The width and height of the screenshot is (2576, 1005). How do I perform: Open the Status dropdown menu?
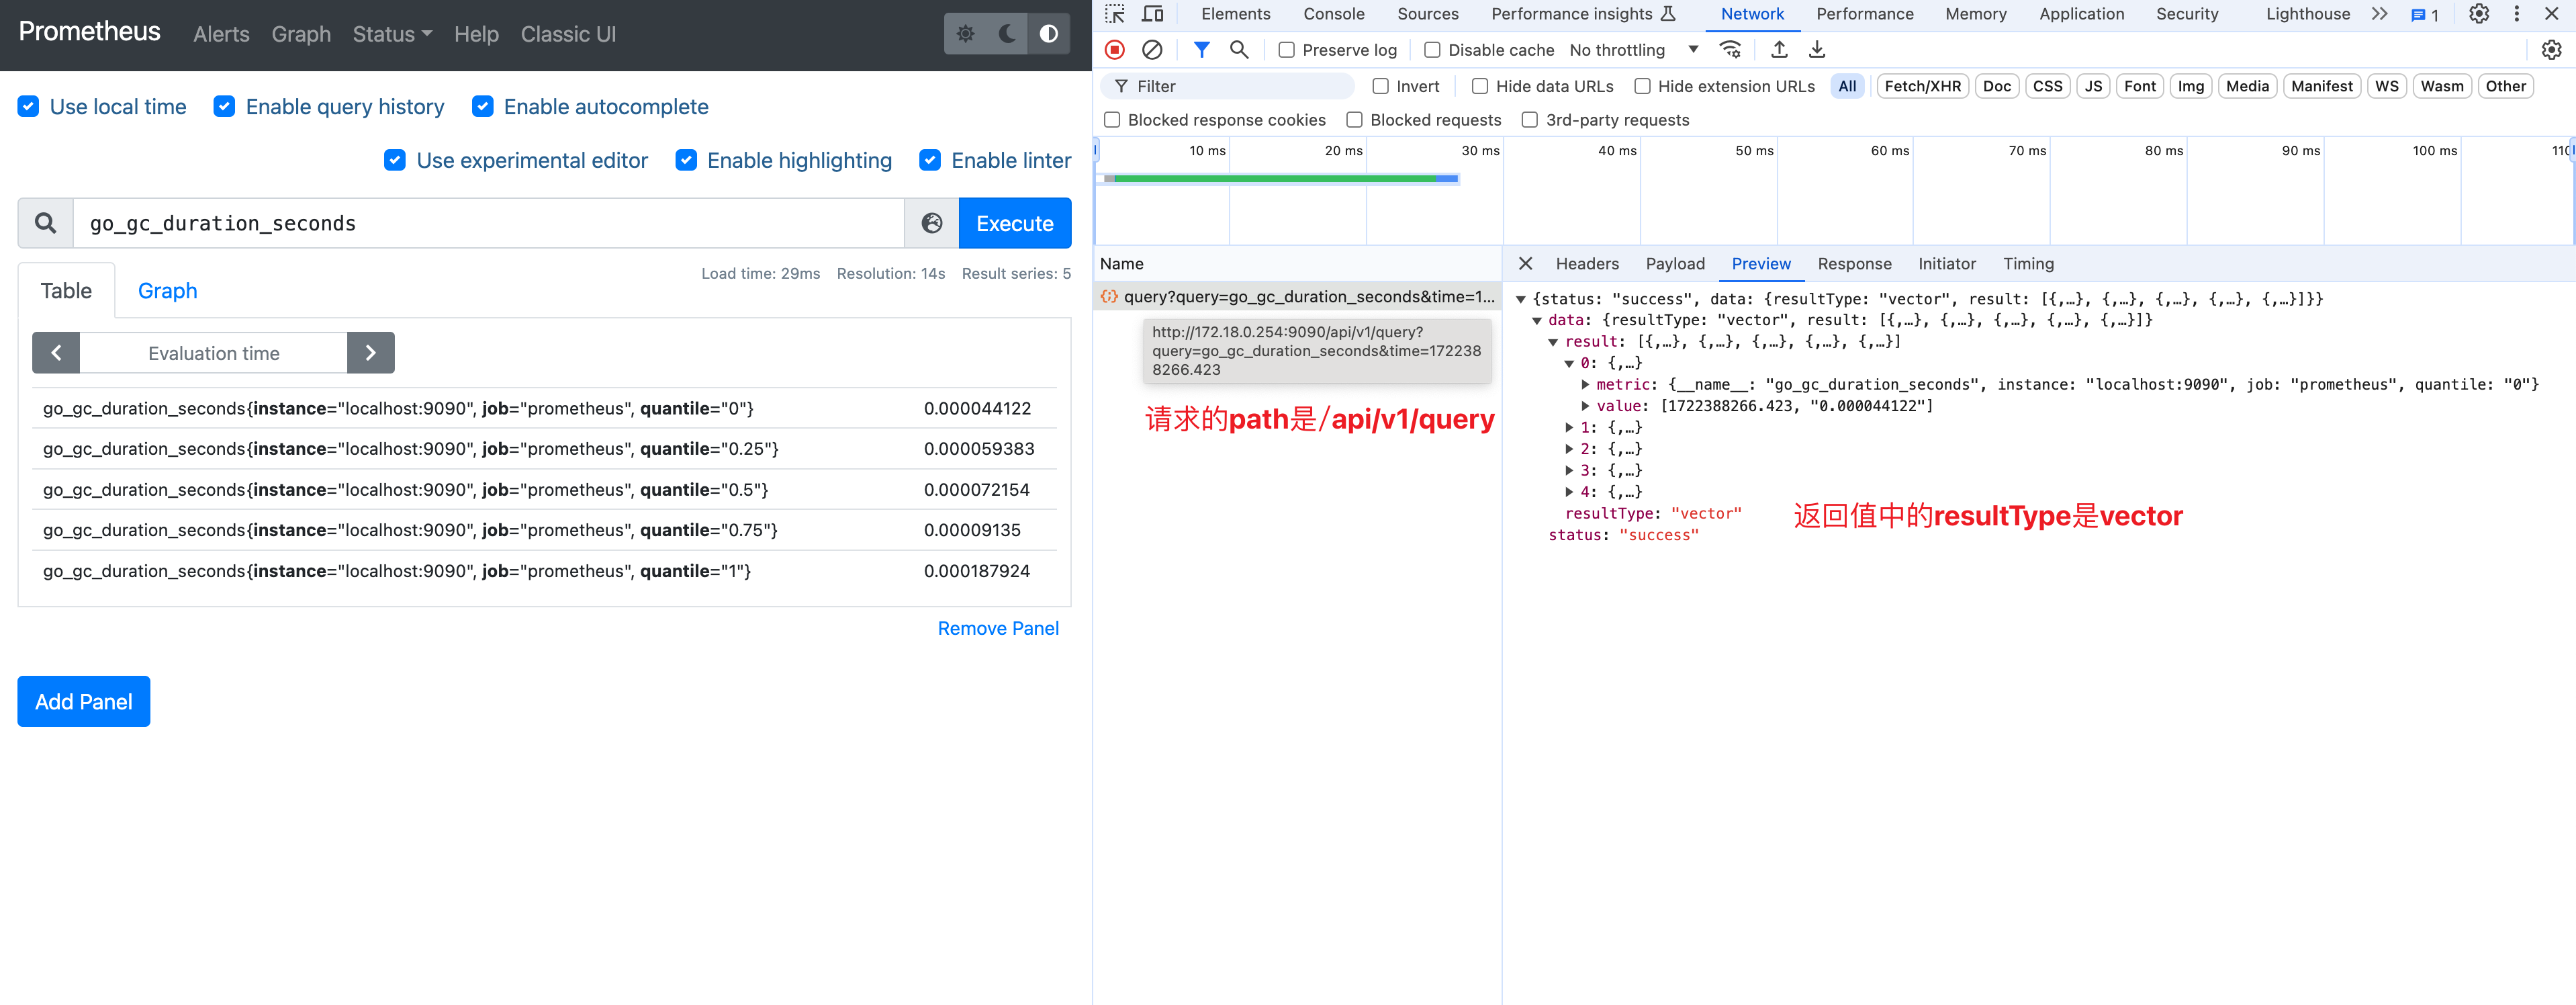point(392,34)
